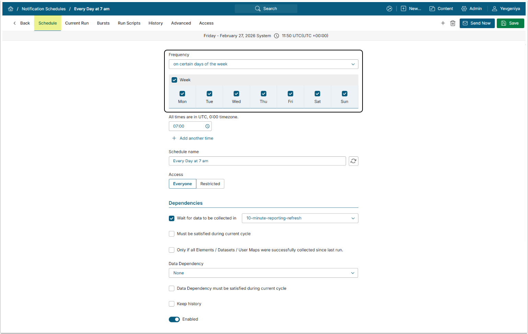528x334 pixels.
Task: Open the History tab
Action: [156, 23]
